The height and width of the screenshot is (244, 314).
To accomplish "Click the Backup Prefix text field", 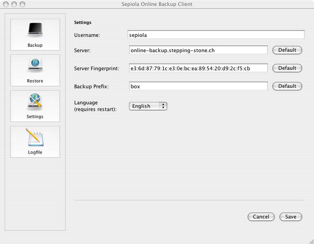I will [198, 86].
